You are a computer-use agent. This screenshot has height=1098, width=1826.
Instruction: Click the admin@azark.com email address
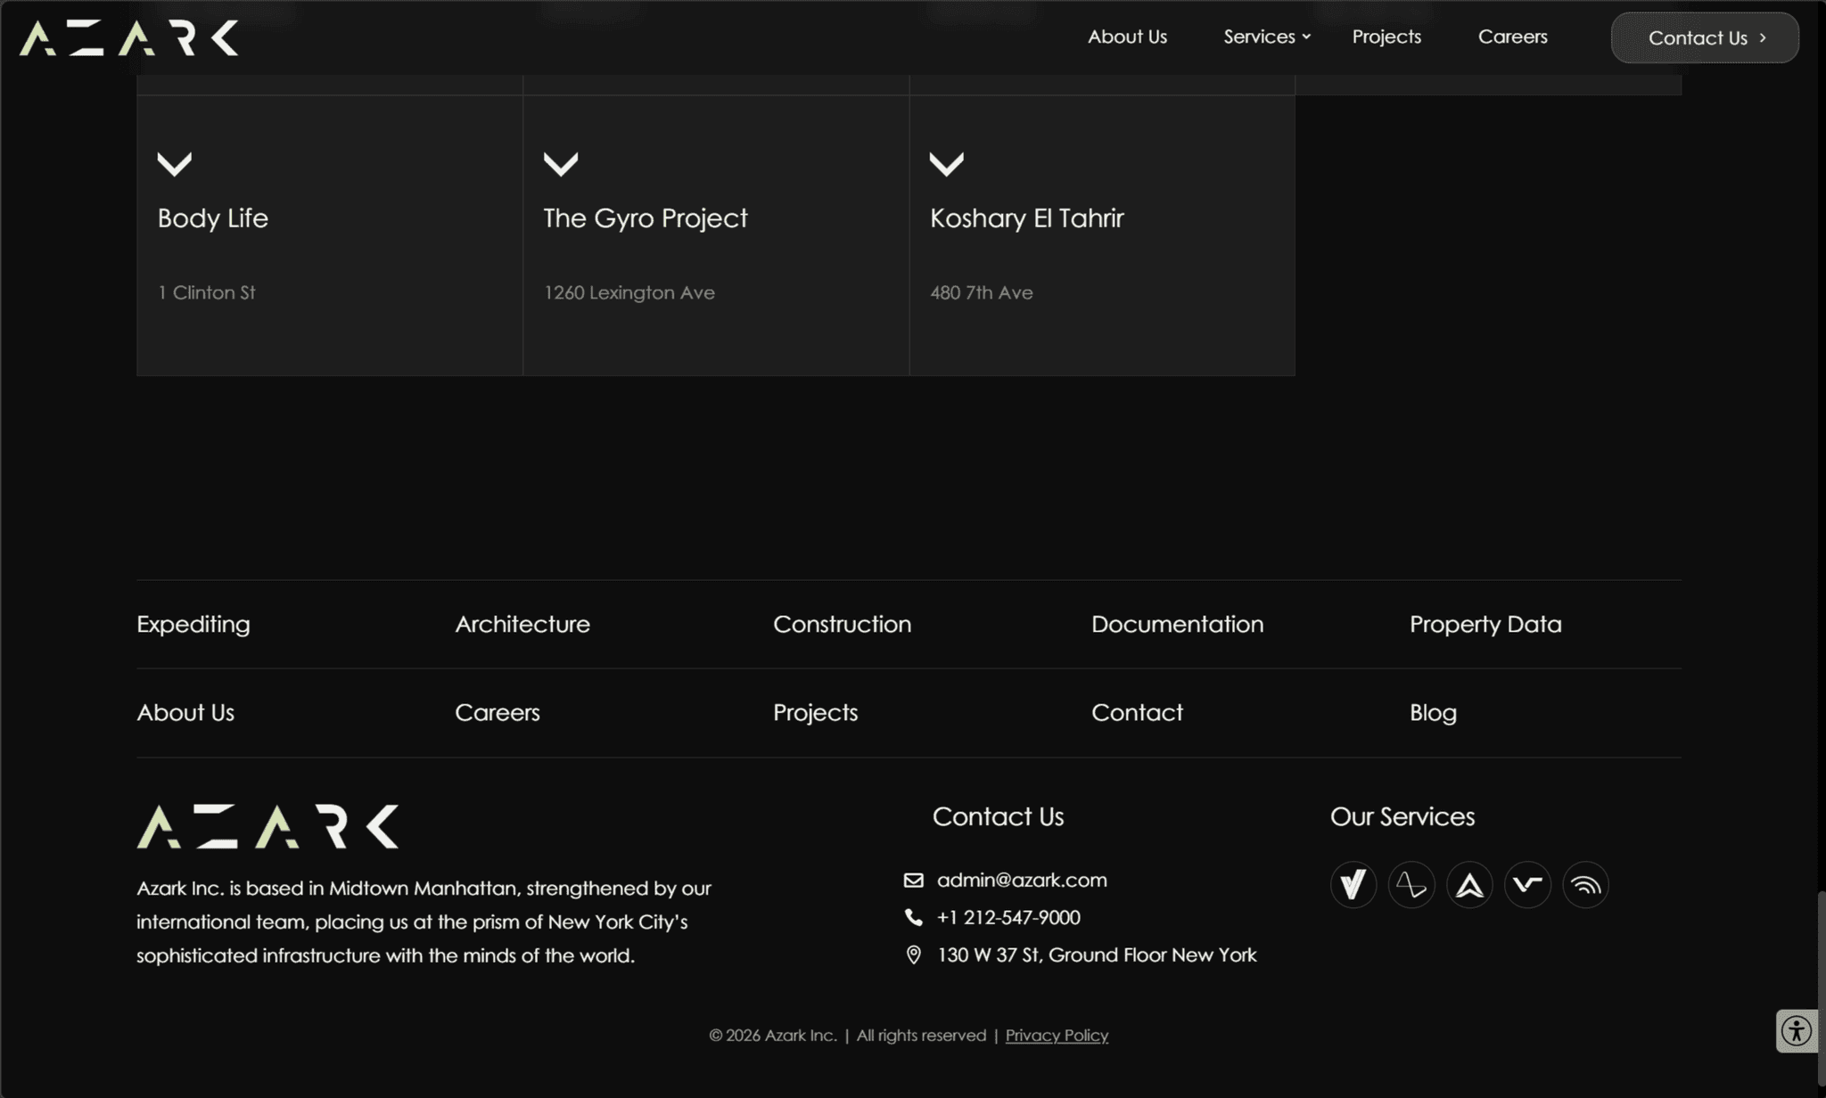click(x=1022, y=881)
